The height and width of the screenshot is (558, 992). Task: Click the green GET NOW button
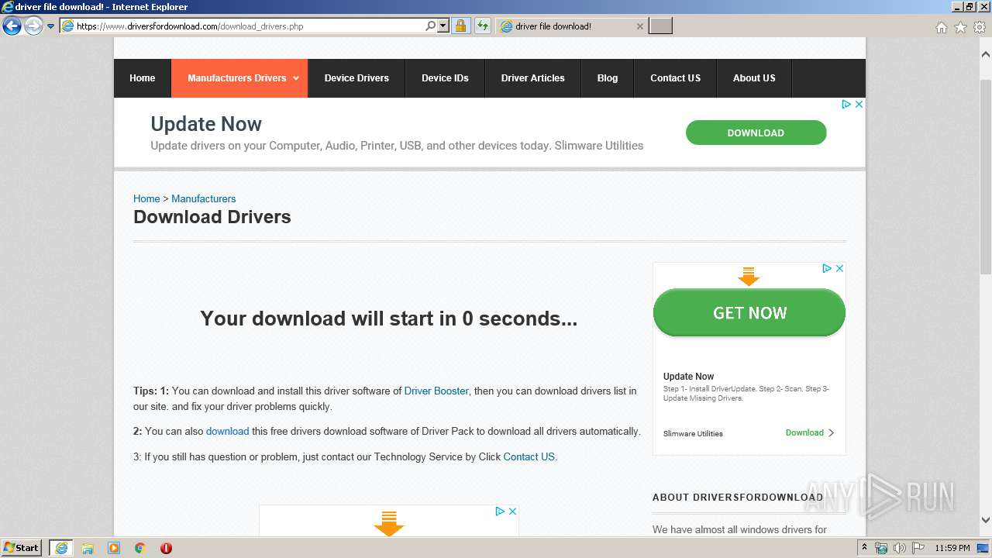(x=749, y=313)
